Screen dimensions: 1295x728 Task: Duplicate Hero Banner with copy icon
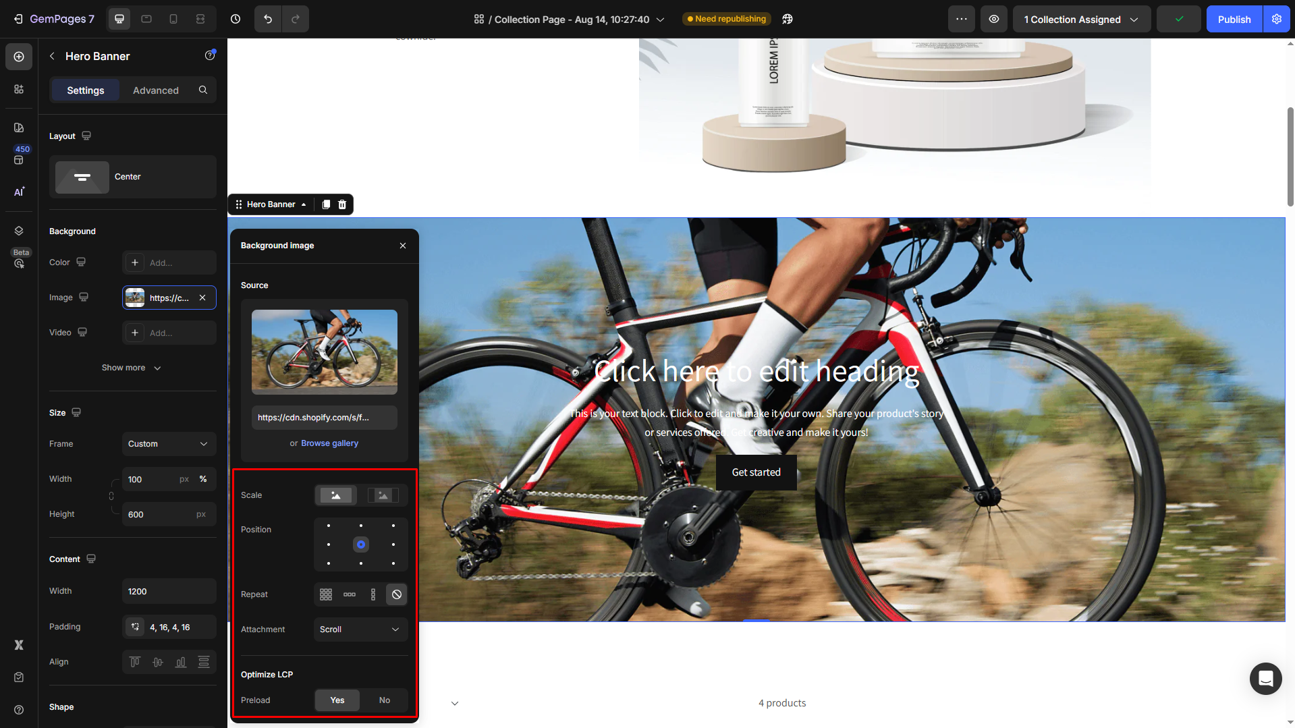pyautogui.click(x=326, y=204)
